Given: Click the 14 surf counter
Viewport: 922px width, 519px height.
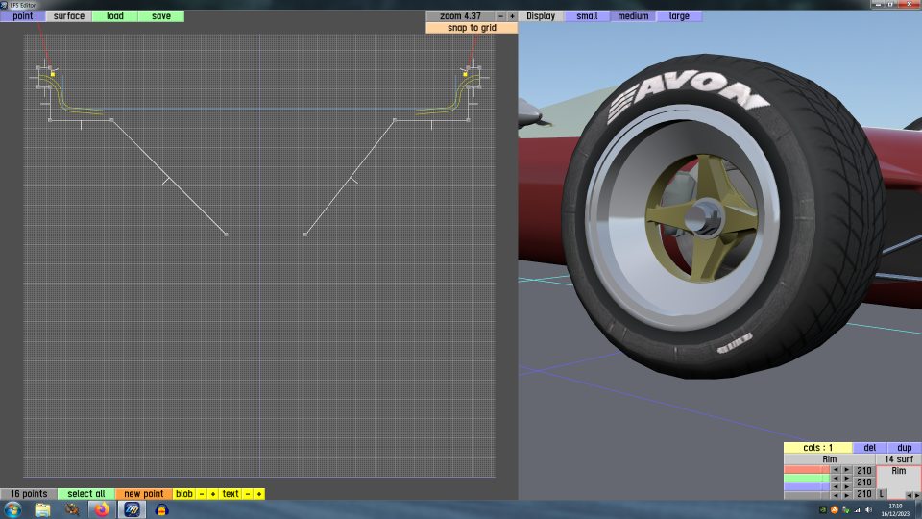Looking at the screenshot, I should (899, 459).
